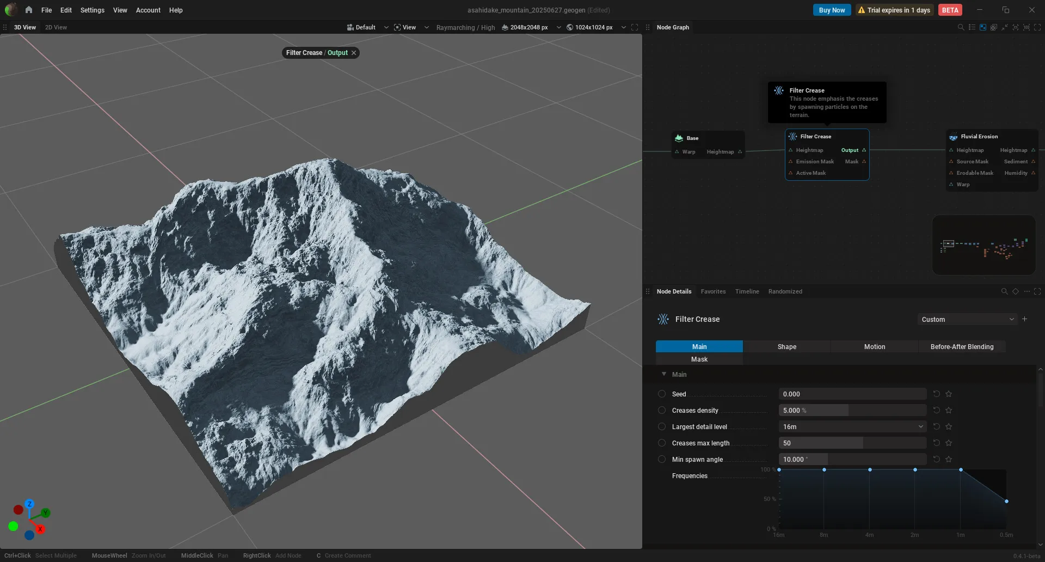The image size is (1045, 562).
Task: Click the fullscreen icon in 3D View toolbar
Action: (635, 27)
